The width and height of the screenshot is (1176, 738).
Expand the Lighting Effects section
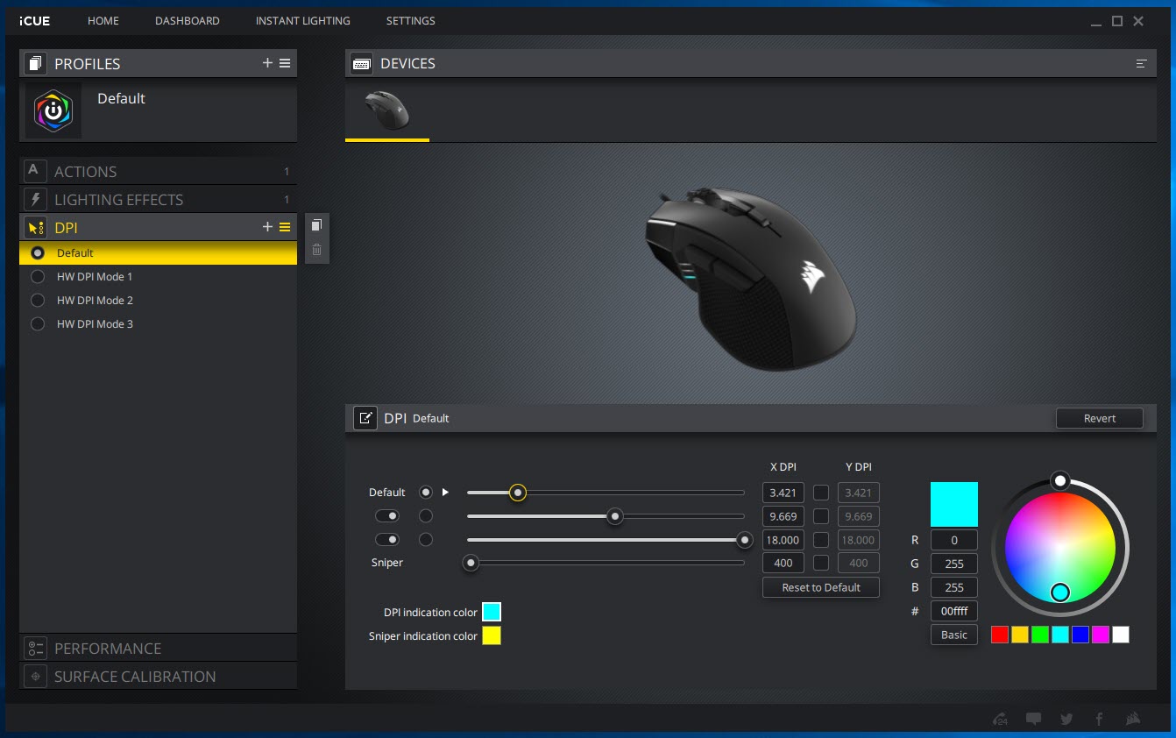tap(158, 199)
